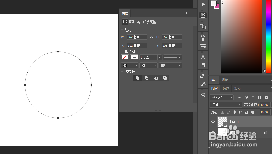
Task: Click the pink background color swatch
Action: [217, 7]
